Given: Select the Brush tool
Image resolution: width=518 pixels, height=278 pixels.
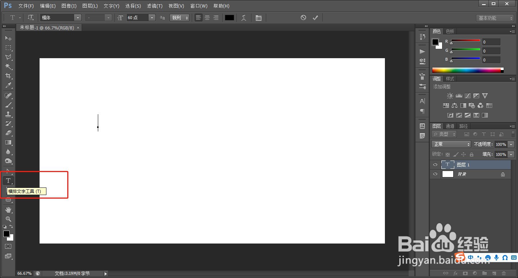Looking at the screenshot, I should click(x=8, y=105).
